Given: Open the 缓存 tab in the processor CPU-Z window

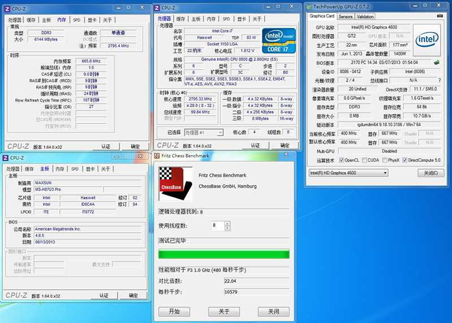Looking at the screenshot, I should (181, 19).
